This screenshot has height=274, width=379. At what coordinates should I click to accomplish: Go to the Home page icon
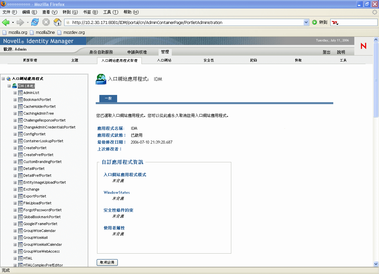click(x=57, y=22)
